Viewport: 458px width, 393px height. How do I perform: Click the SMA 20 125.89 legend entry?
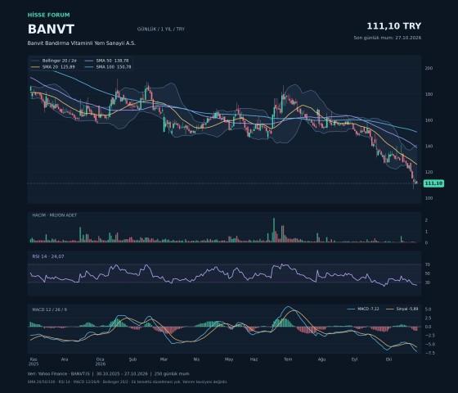(x=53, y=67)
